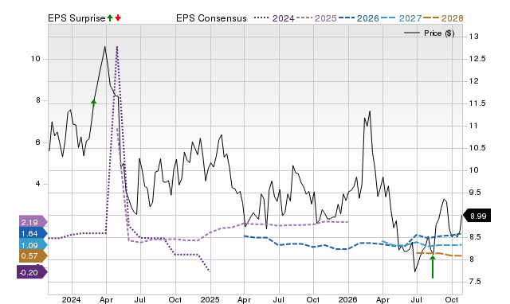Click the 2024 EPS consensus legend entry
This screenshot has width=510, height=304.
pos(274,18)
